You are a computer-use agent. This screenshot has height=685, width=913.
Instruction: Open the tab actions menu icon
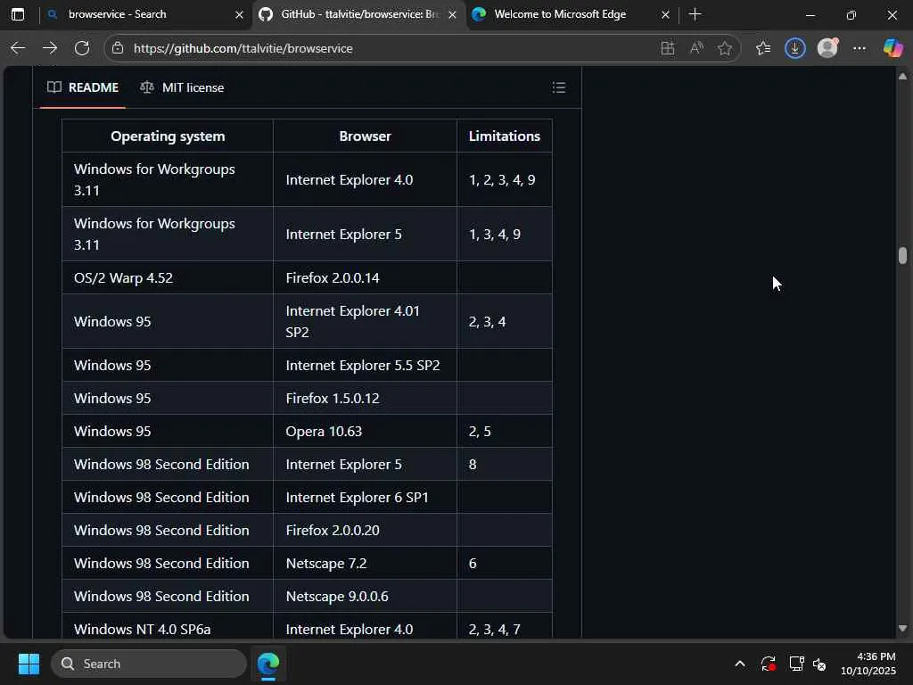click(18, 14)
